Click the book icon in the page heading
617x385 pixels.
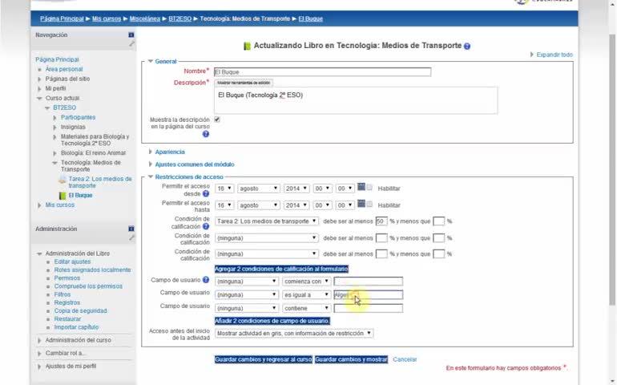click(x=247, y=46)
